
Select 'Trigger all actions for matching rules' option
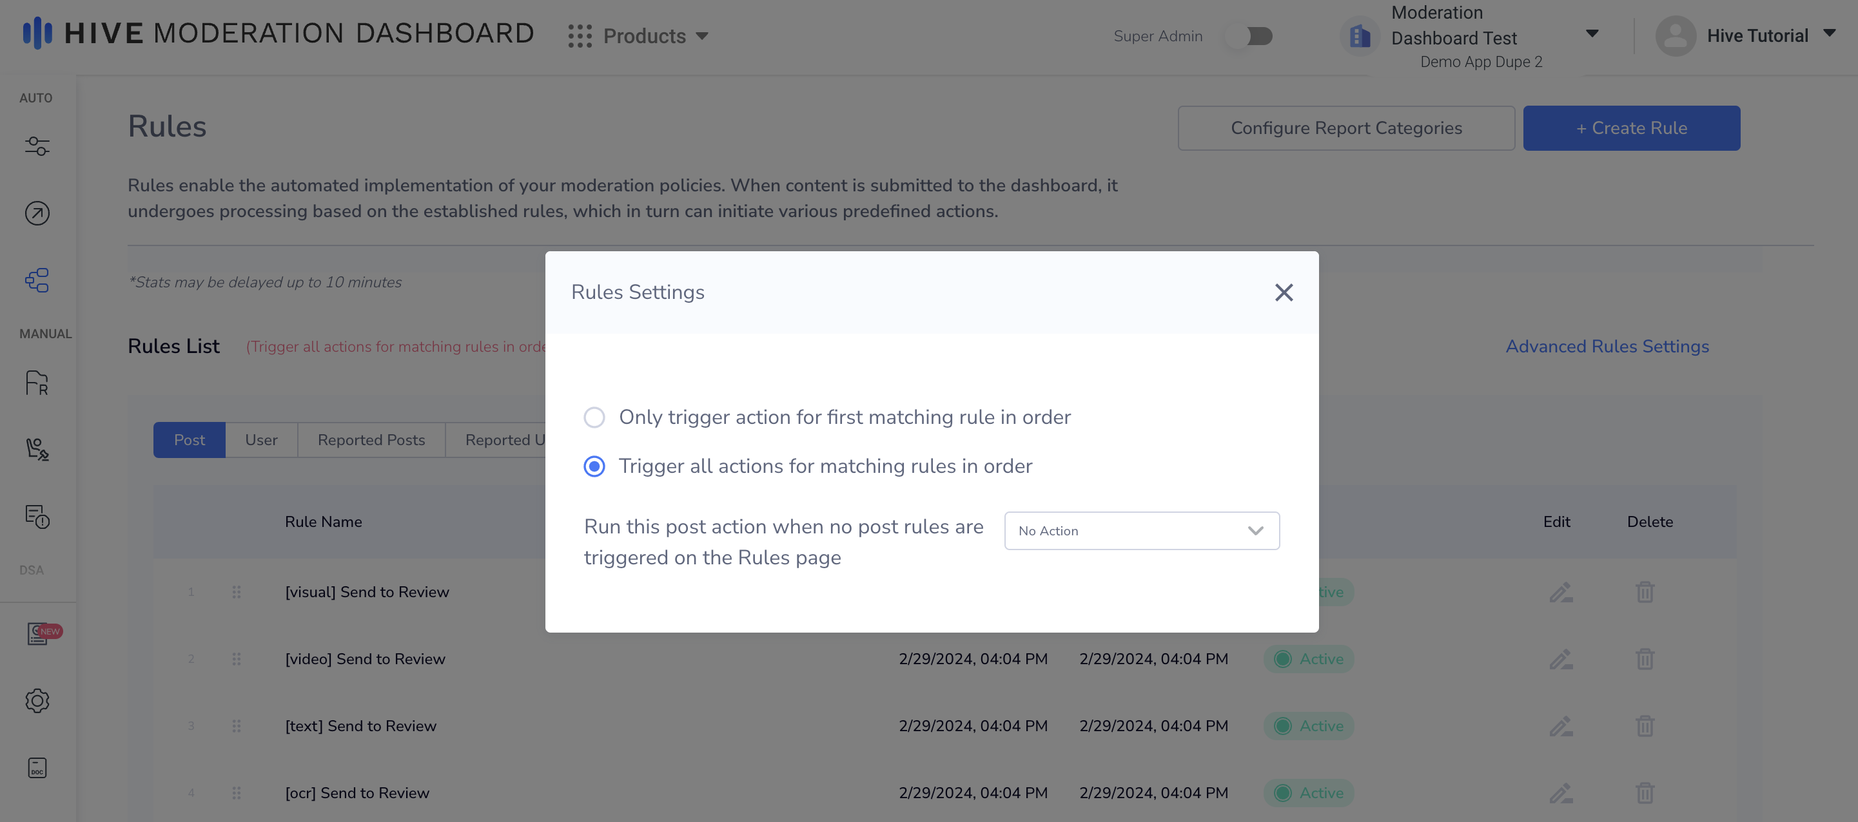point(594,466)
